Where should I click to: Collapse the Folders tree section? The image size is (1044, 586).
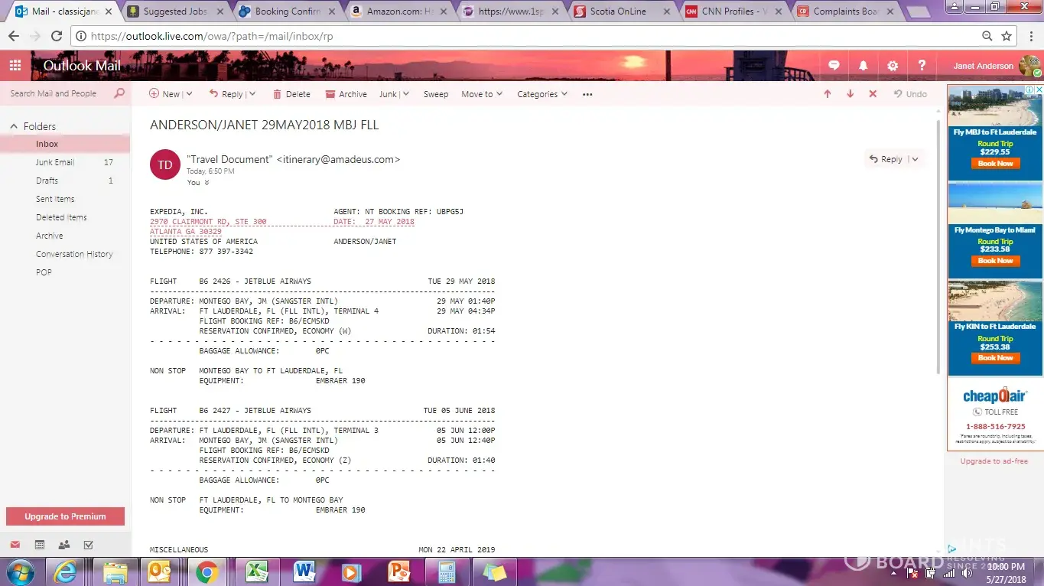14,126
